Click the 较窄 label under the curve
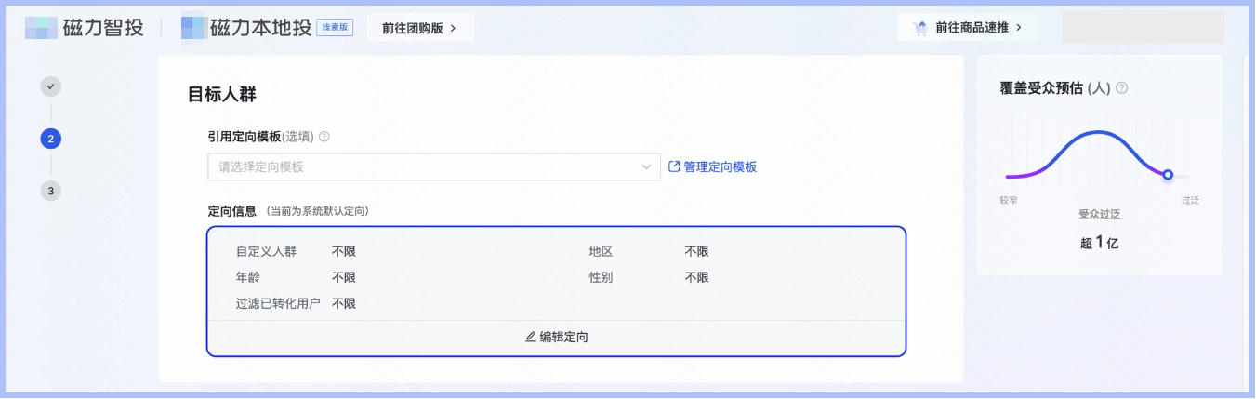 1008,200
